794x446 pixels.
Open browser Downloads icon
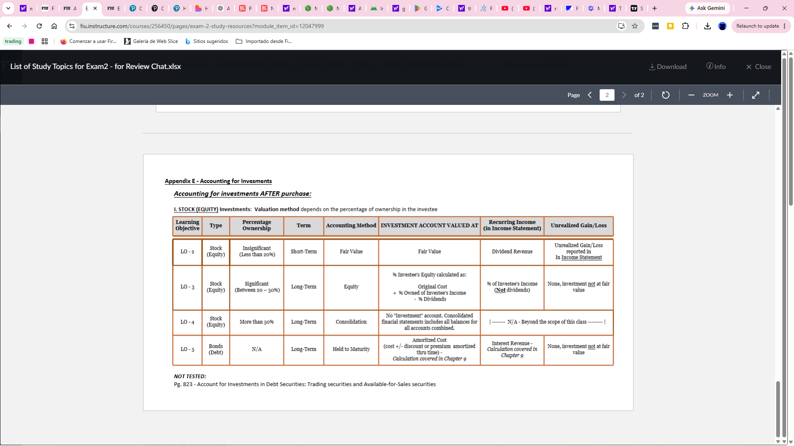(708, 26)
